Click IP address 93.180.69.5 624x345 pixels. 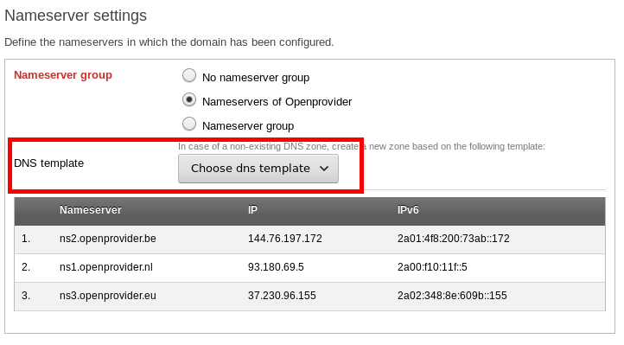pos(276,267)
